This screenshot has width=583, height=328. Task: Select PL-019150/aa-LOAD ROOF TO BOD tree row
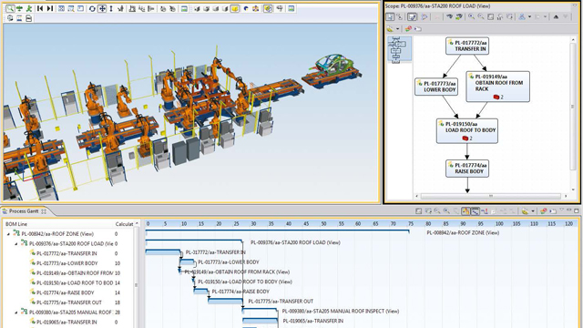click(75, 283)
